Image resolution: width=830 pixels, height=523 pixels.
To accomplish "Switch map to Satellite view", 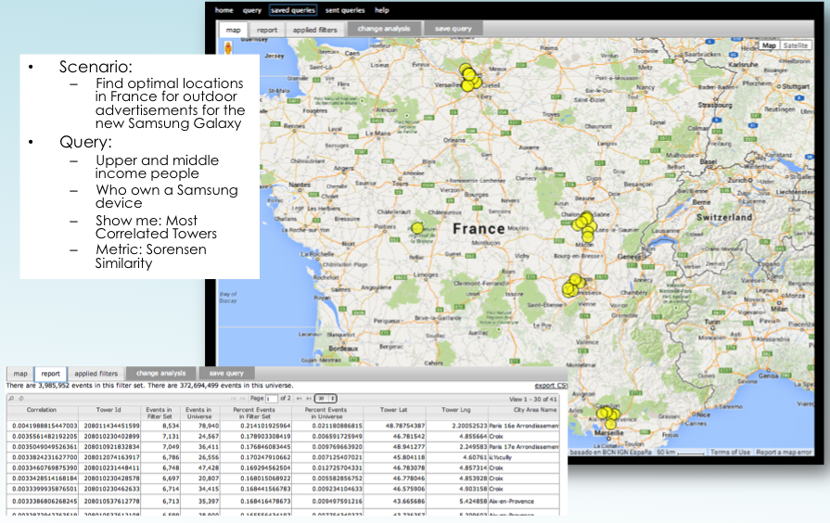I will pyautogui.click(x=795, y=45).
